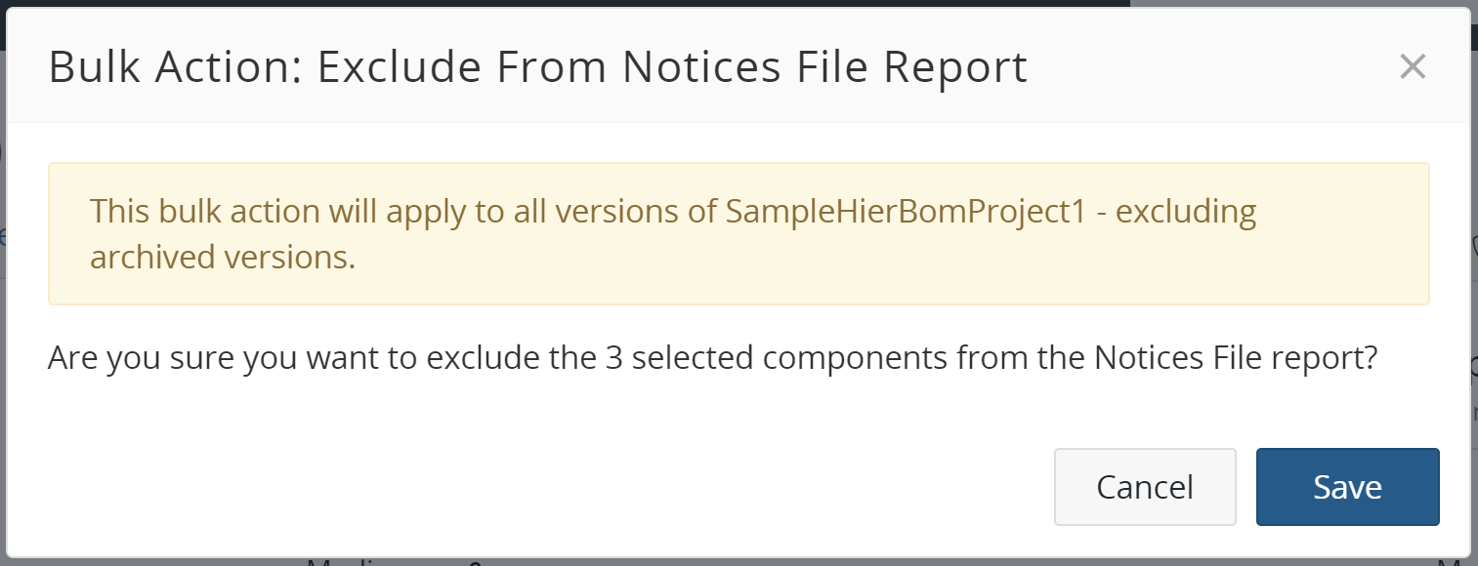This screenshot has height=566, width=1478.
Task: Click the footer area of the modal
Action: 586,486
